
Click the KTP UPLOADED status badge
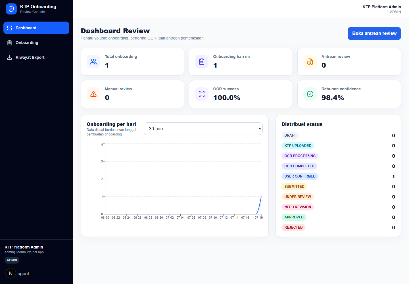298,146
